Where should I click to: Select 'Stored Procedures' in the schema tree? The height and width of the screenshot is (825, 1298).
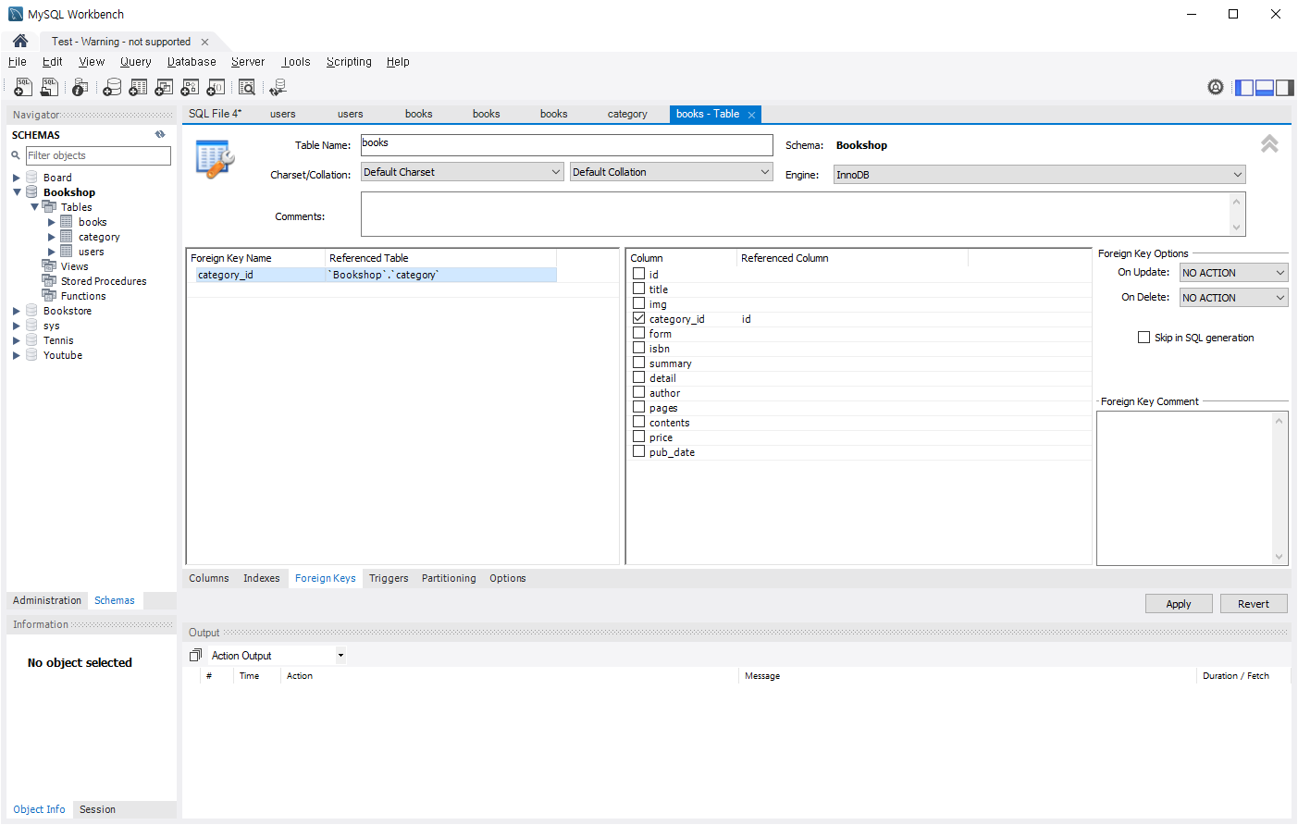104,281
